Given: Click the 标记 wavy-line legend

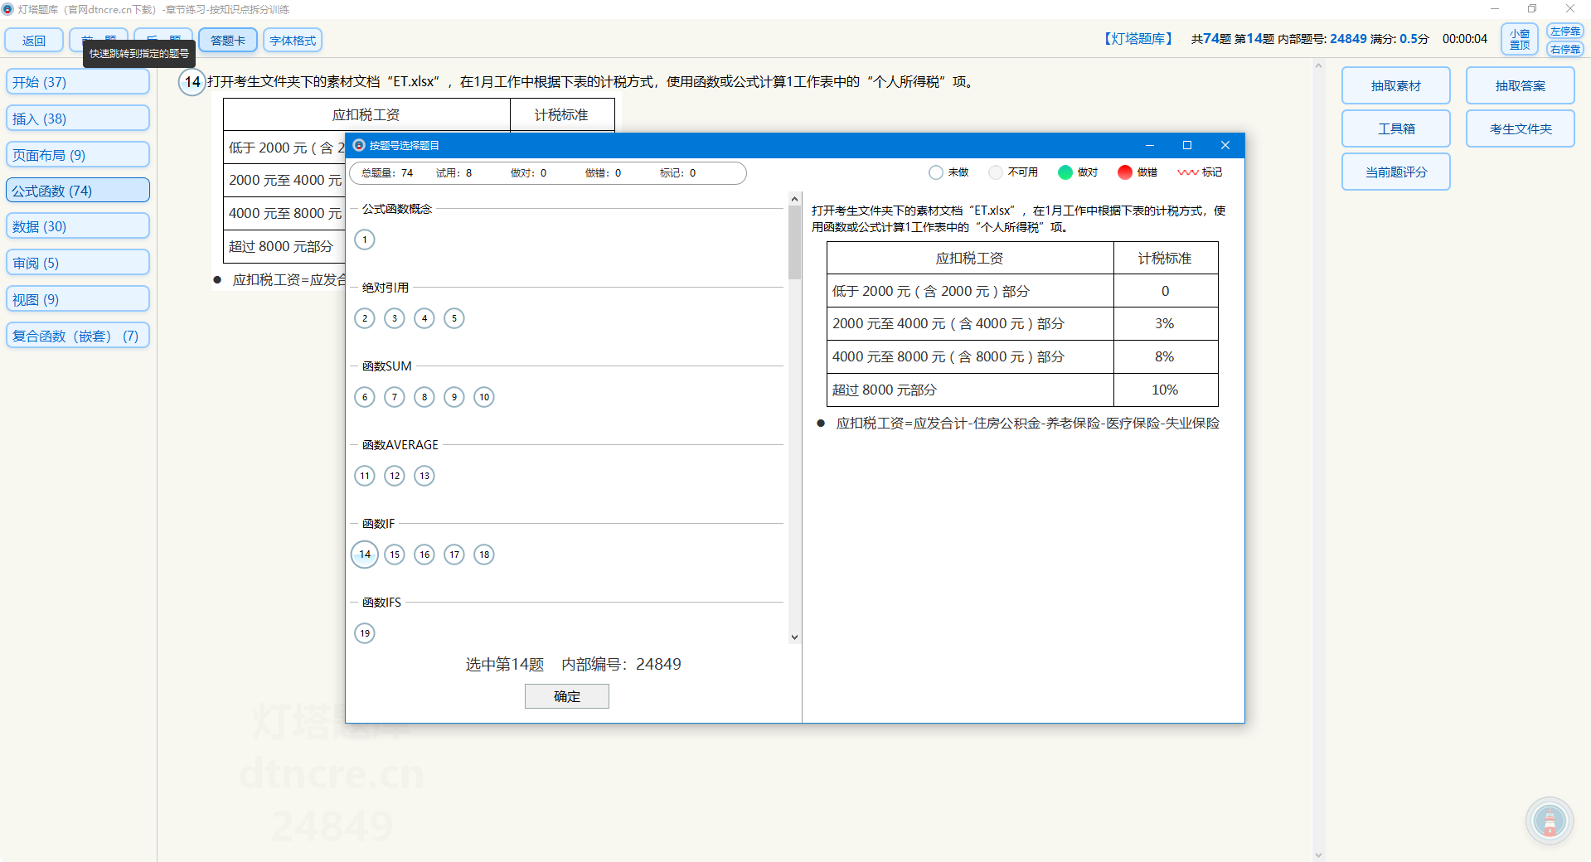Looking at the screenshot, I should (x=1187, y=172).
